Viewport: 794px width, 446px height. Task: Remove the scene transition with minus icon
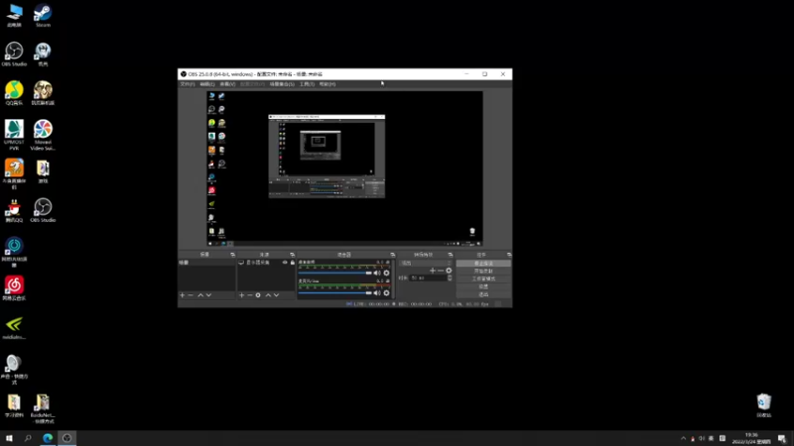click(x=441, y=271)
